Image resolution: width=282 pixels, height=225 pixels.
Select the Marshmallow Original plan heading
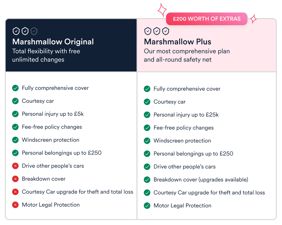53,42
